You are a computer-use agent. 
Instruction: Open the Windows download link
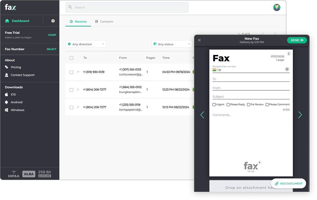pos(18,110)
